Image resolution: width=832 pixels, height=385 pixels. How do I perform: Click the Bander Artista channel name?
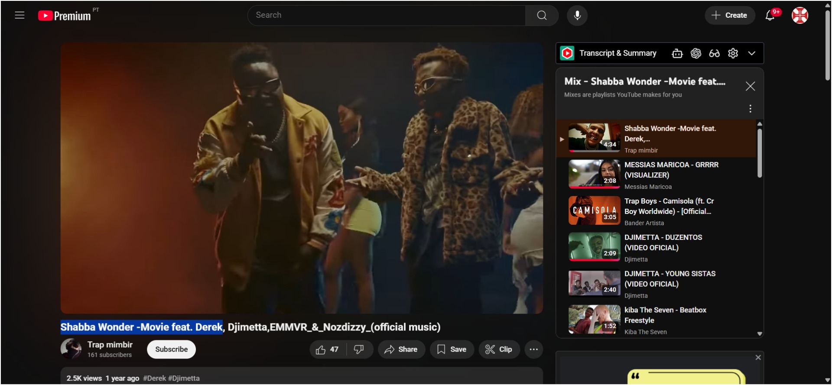pos(644,223)
